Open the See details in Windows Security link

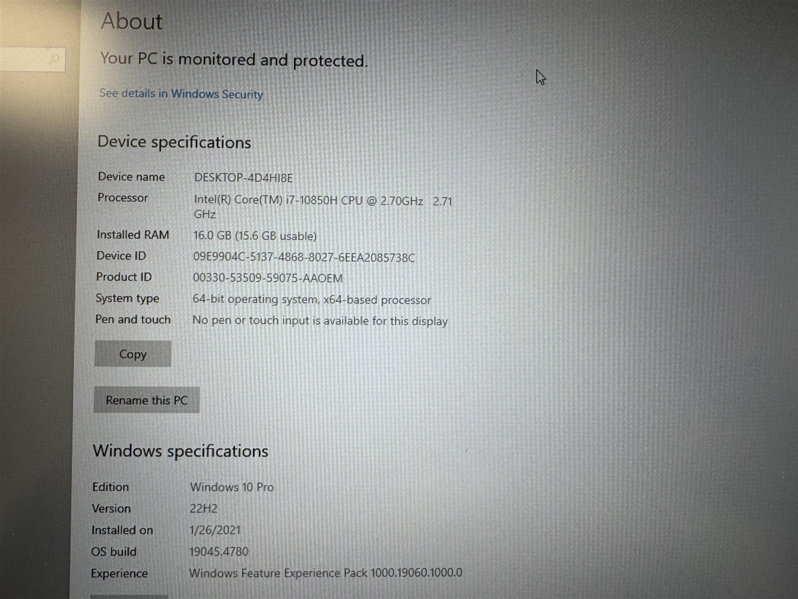(x=181, y=94)
